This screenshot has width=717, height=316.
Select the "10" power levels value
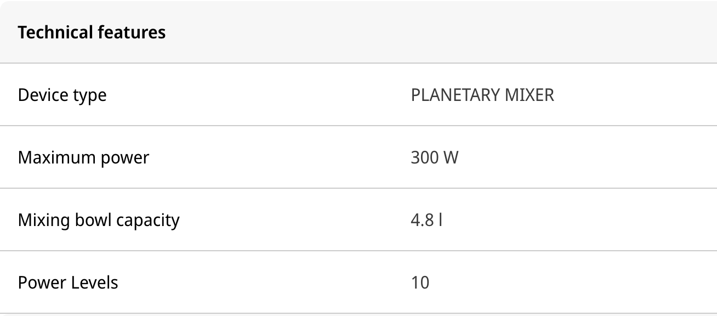pos(420,283)
